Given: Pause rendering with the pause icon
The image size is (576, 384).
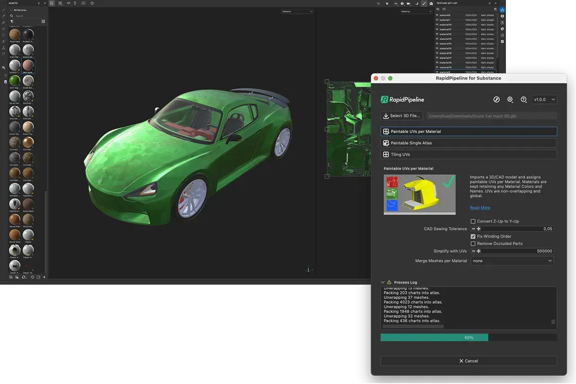Looking at the screenshot, I should click(387, 3).
